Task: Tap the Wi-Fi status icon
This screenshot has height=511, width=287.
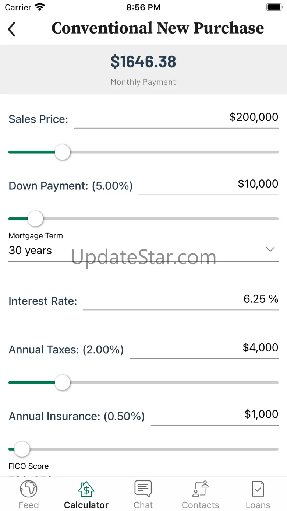Action: coord(39,7)
